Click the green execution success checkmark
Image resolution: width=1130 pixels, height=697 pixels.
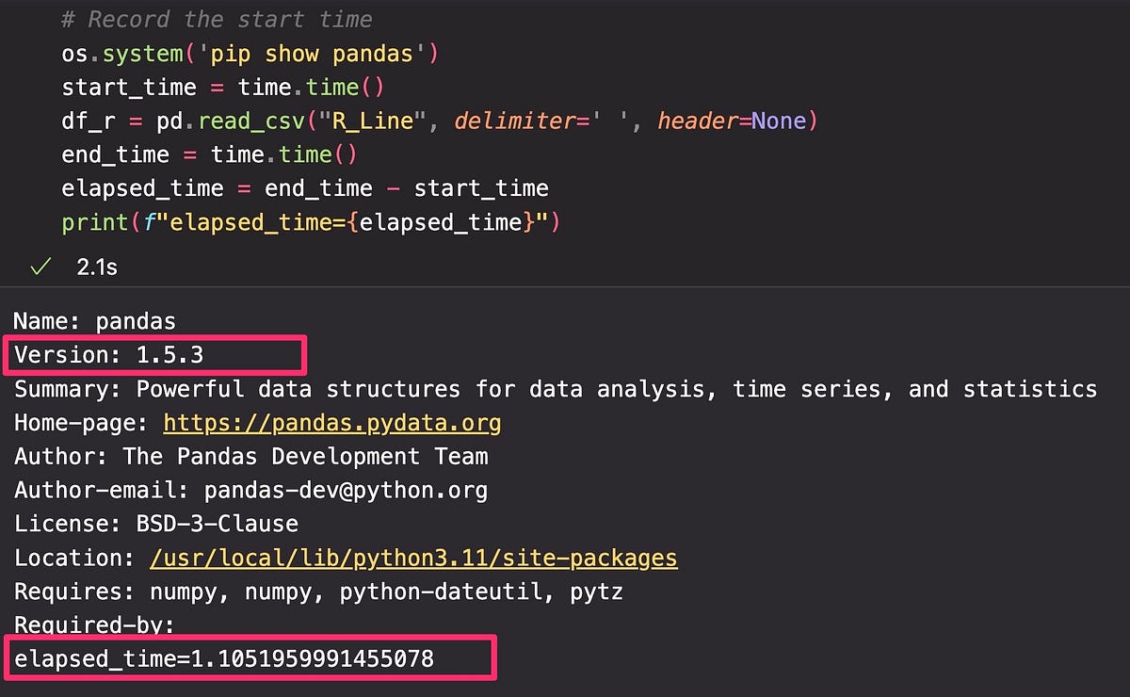click(40, 267)
